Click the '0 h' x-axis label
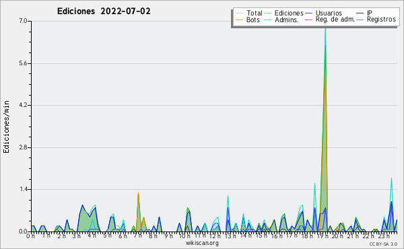 point(30,236)
